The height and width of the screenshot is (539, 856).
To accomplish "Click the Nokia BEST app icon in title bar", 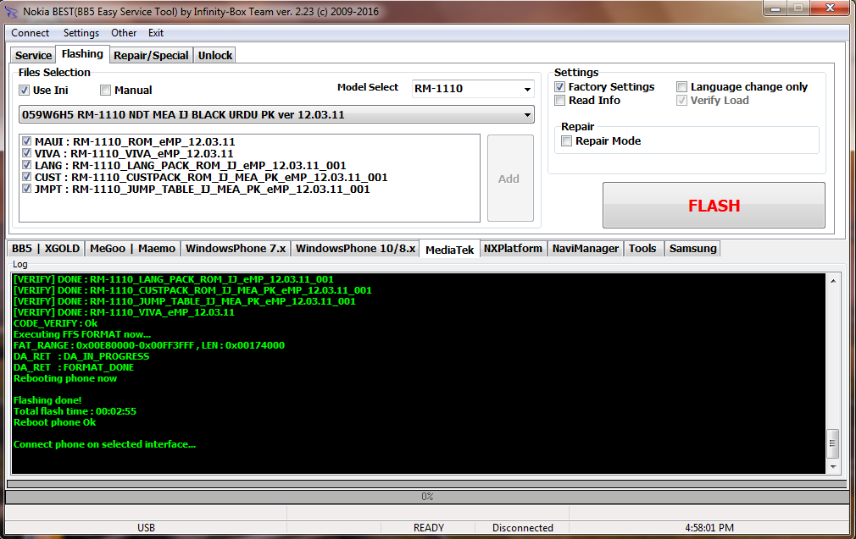I will pyautogui.click(x=11, y=12).
